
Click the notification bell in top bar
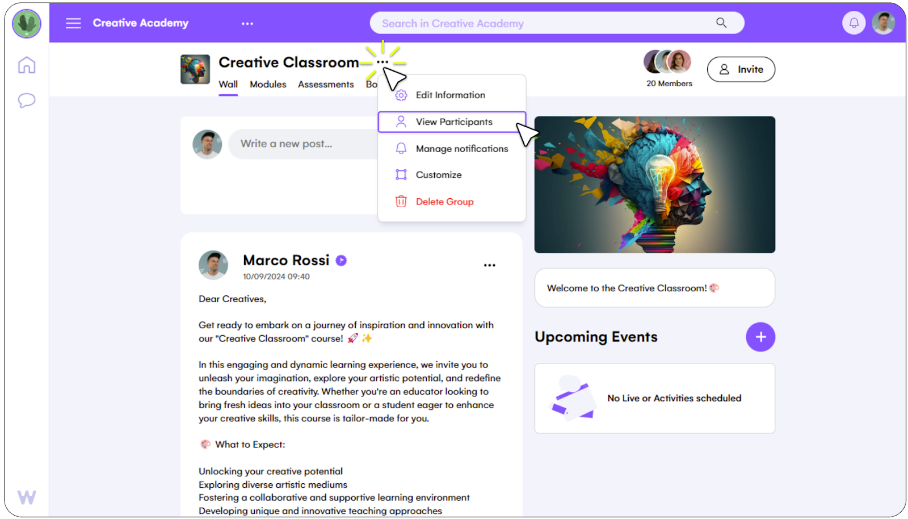(854, 23)
